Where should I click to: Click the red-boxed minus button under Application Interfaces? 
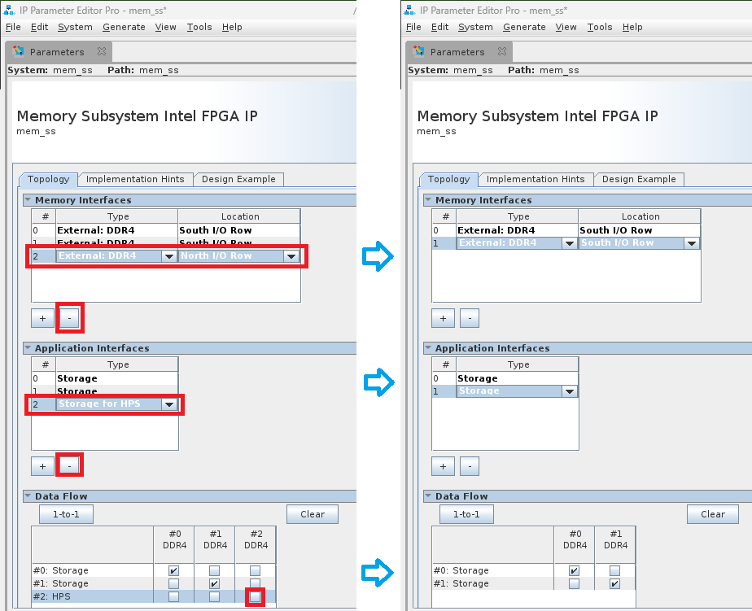[x=69, y=466]
